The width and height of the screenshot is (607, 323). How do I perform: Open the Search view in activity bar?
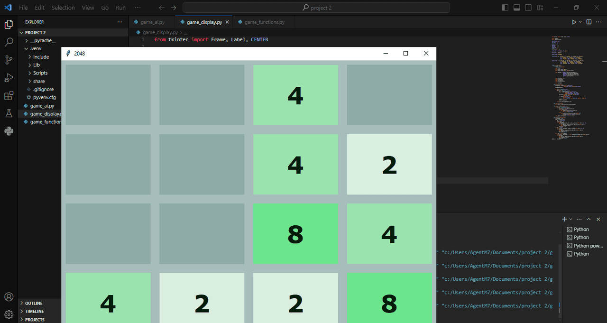[x=9, y=42]
